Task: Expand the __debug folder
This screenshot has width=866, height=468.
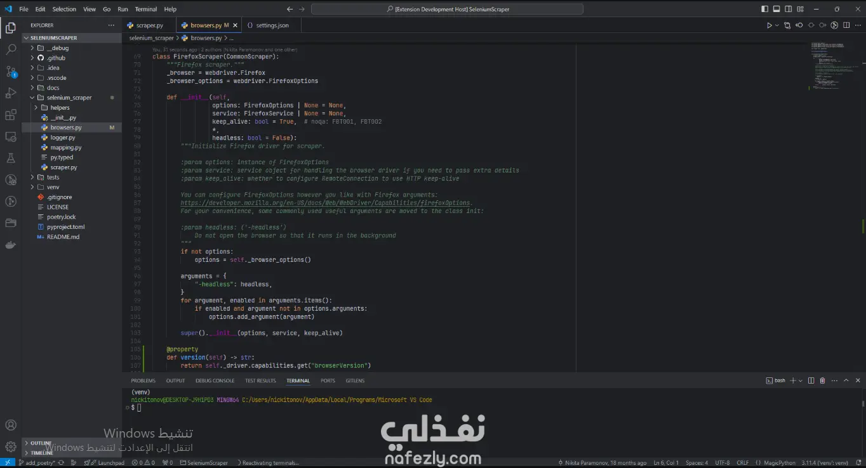Action: 58,48
